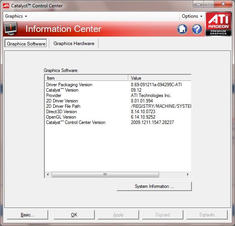Click value 8.01.01.994
235x226 pixels.
[x=142, y=101]
